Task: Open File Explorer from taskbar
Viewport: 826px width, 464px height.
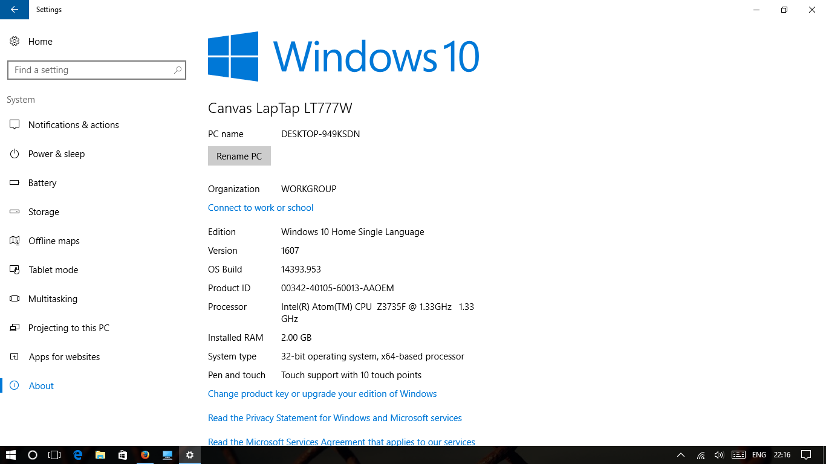Action: click(100, 455)
